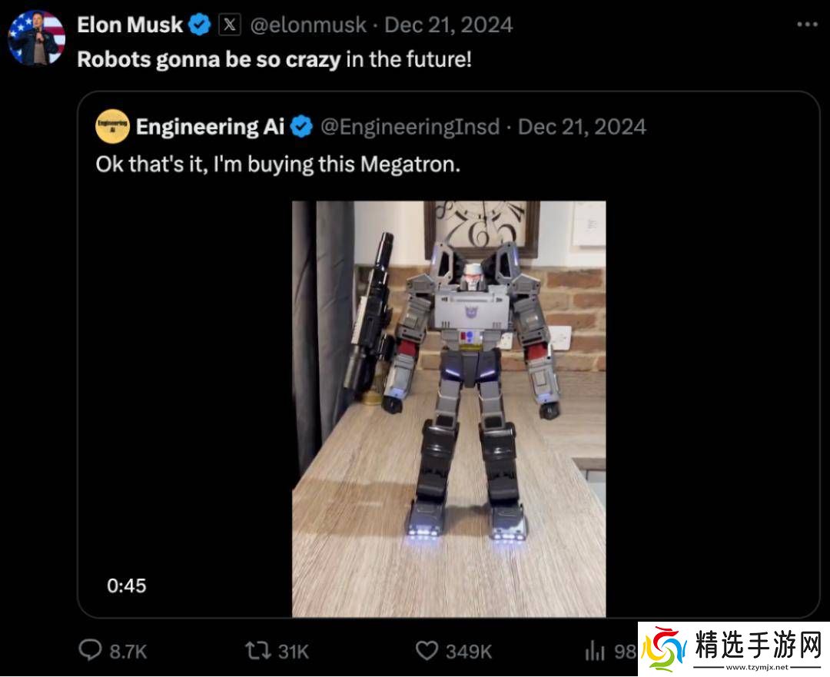Click the @elonmusk handle

pyautogui.click(x=308, y=25)
